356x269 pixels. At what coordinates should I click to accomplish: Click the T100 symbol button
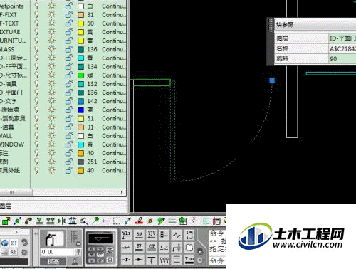[189, 260]
